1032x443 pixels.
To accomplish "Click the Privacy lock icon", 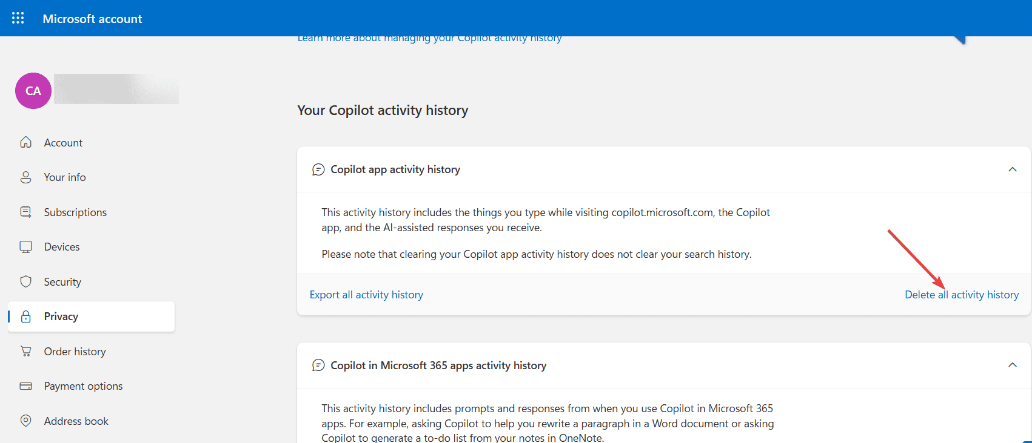I will [x=25, y=317].
